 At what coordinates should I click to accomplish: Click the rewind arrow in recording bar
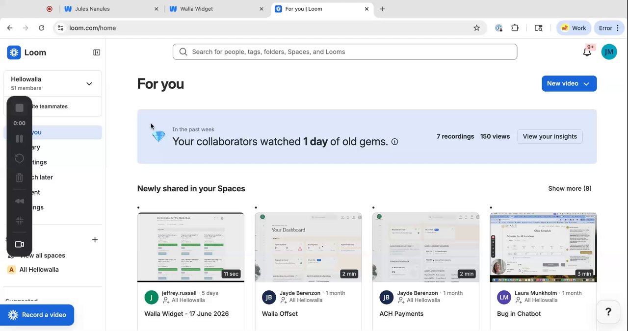point(20,201)
